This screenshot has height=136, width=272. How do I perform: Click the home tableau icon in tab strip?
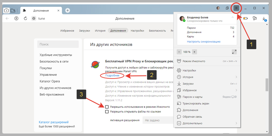point(6,10)
